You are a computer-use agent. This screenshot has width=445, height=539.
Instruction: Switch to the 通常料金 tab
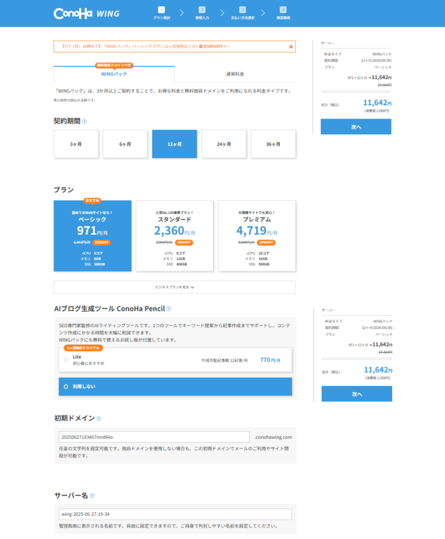point(235,74)
